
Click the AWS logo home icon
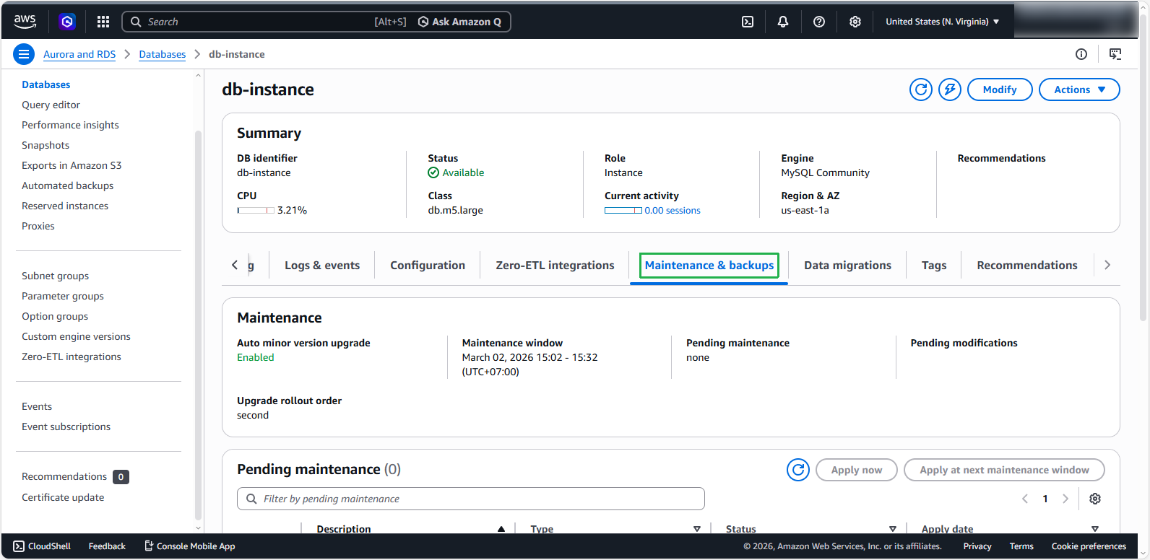point(25,22)
